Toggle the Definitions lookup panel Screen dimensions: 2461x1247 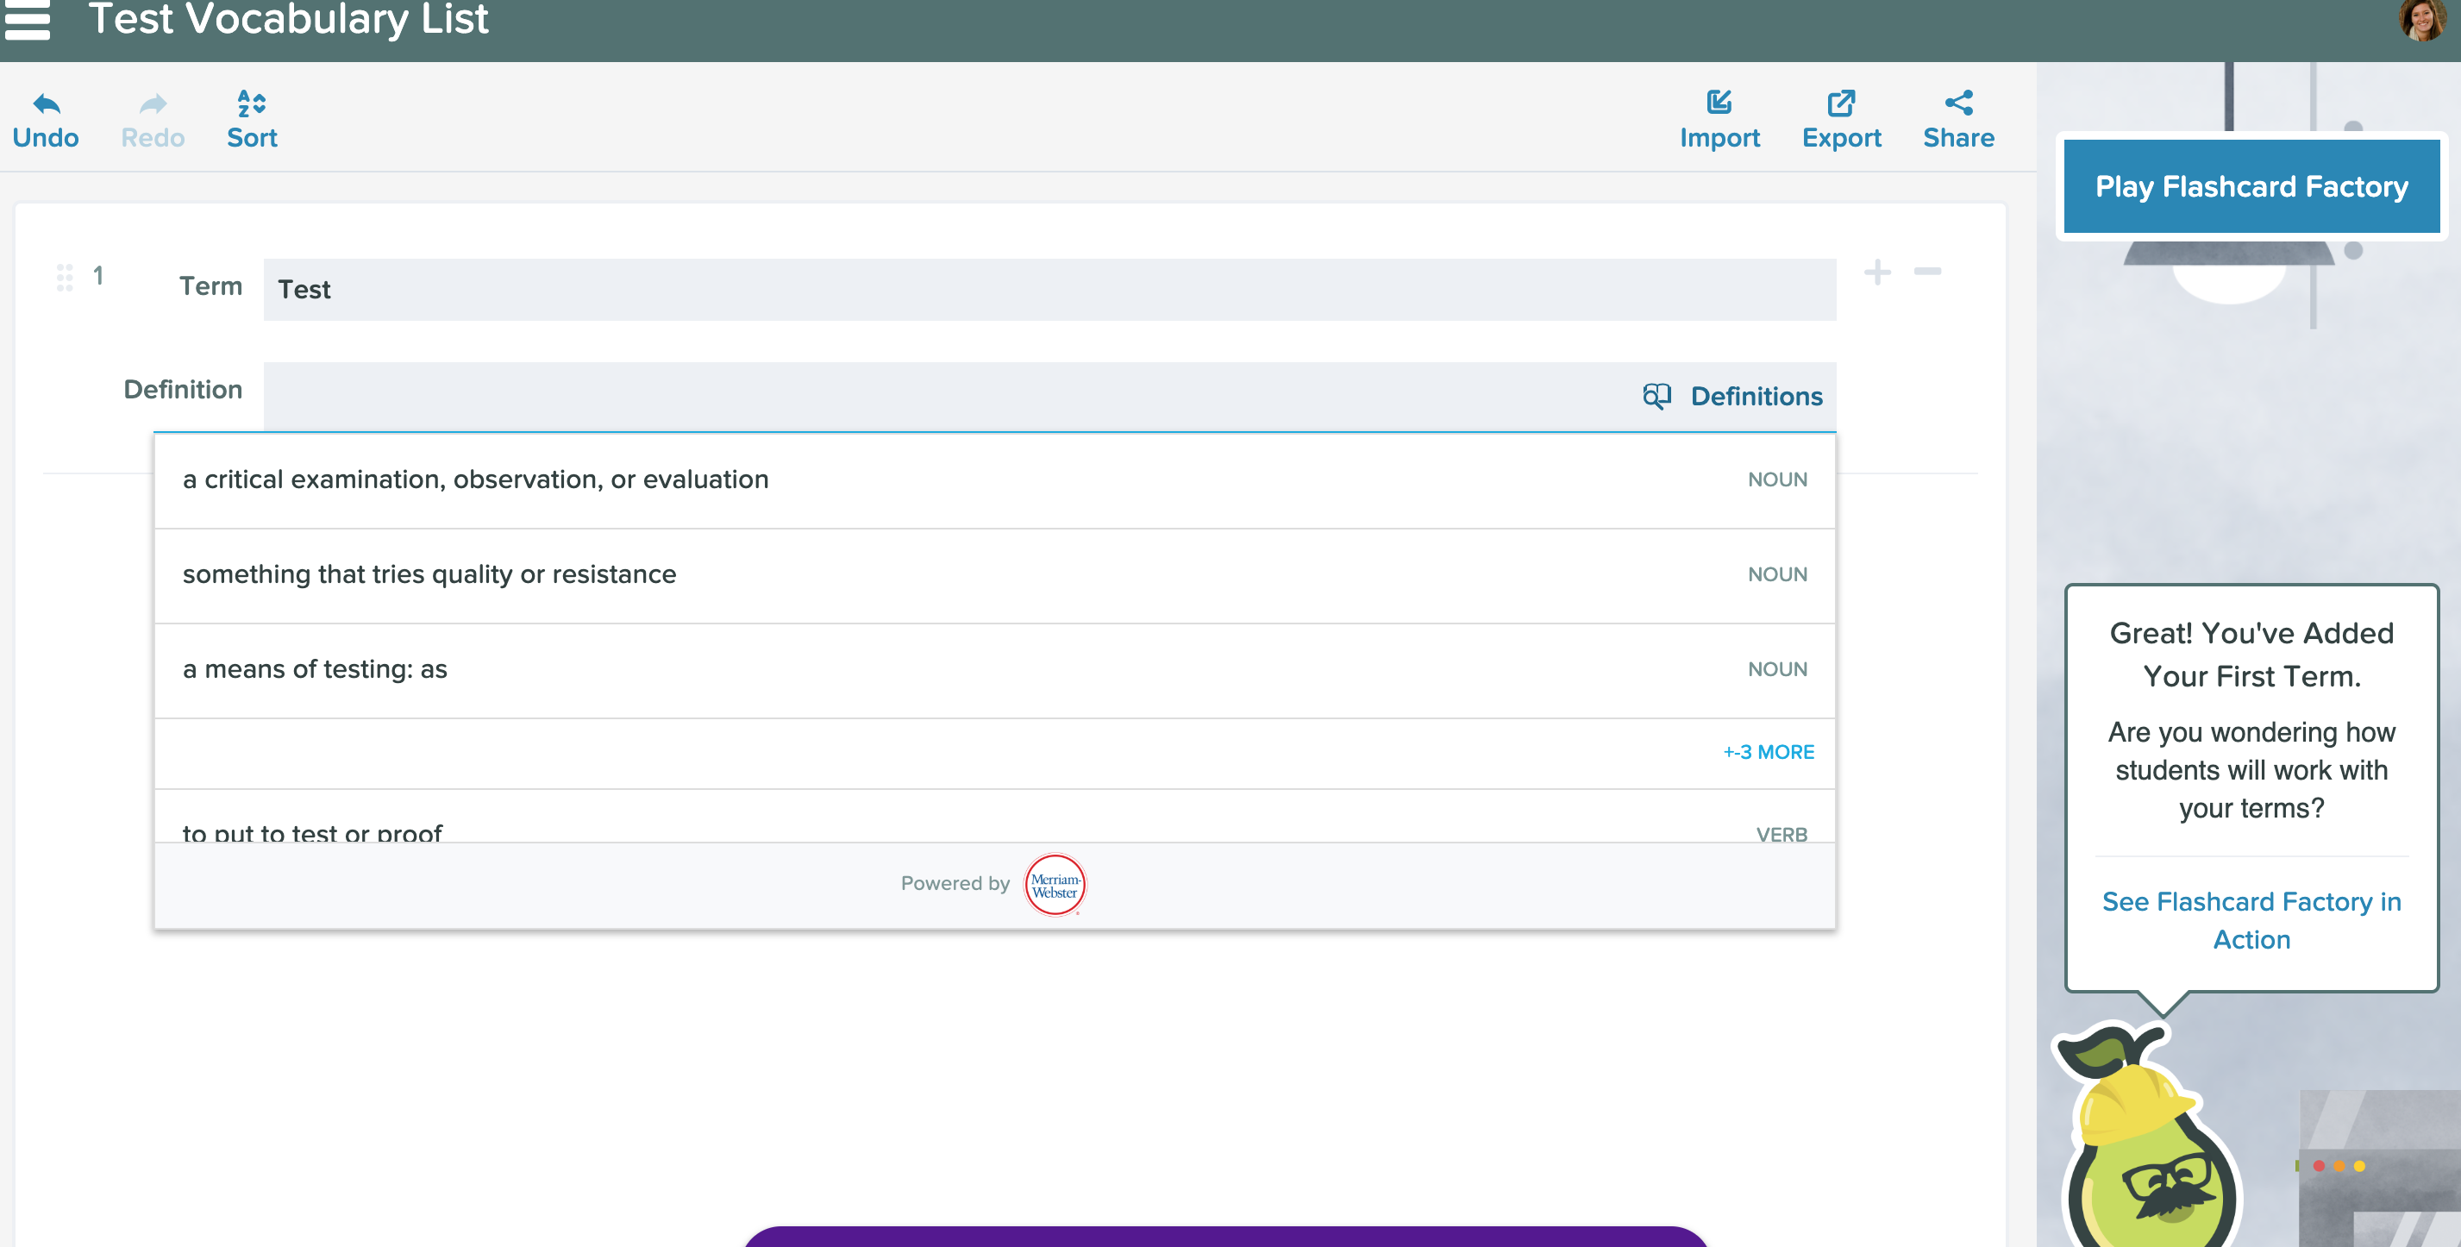[1733, 397]
